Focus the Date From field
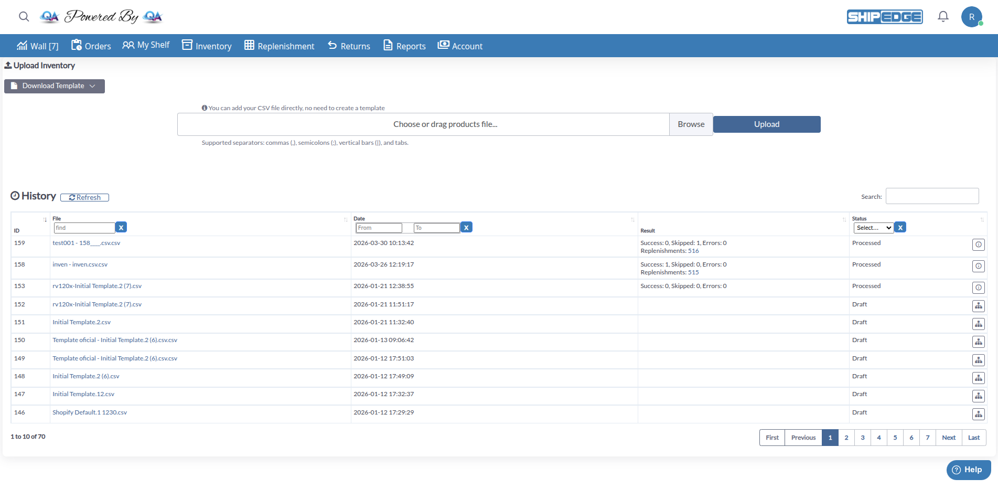Viewport: 998px width, 489px height. click(x=379, y=228)
